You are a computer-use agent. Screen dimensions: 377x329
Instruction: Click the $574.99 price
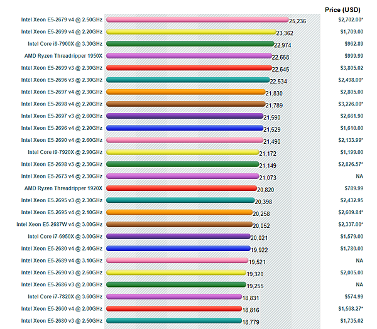(354, 296)
